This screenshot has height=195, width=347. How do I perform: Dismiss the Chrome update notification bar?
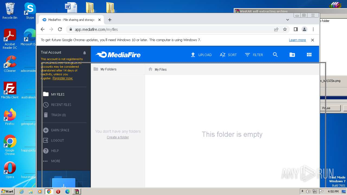(x=312, y=40)
